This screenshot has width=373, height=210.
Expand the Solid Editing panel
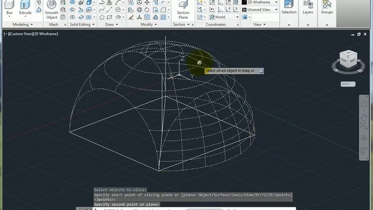coord(82,24)
